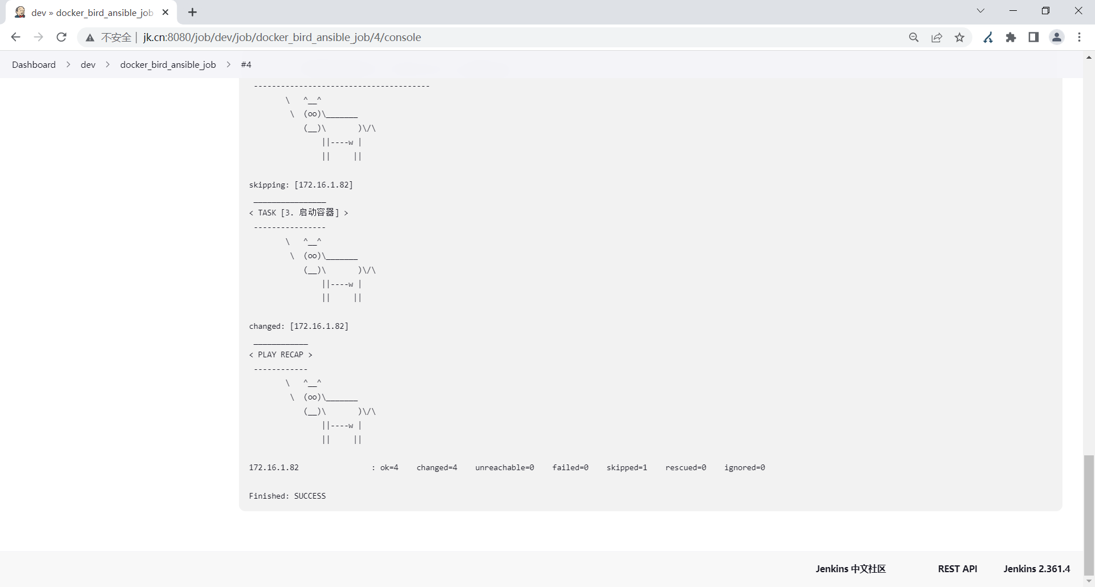Click the scrollbar down arrow

point(1089,581)
